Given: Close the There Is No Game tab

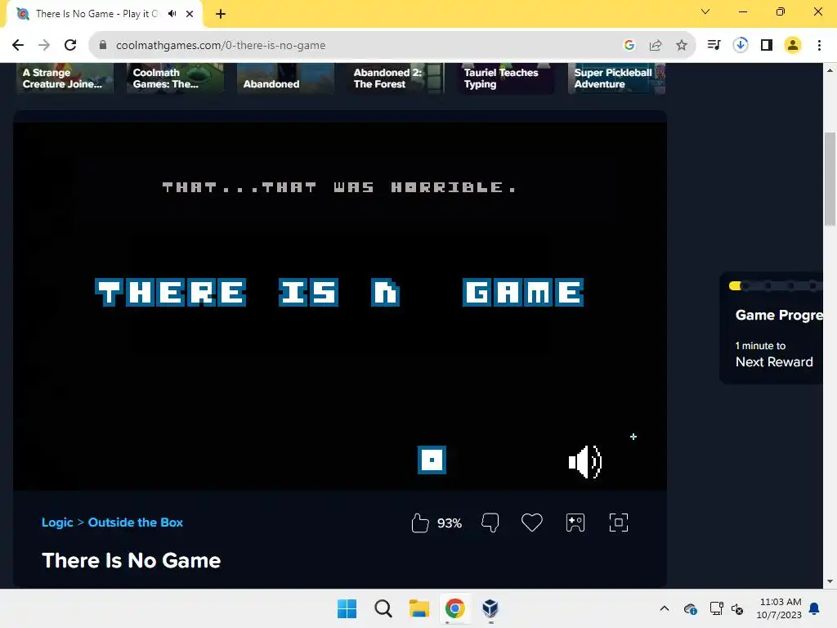Looking at the screenshot, I should (190, 14).
